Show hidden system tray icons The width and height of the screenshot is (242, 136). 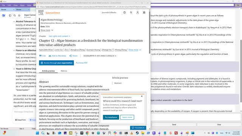click(x=205, y=133)
